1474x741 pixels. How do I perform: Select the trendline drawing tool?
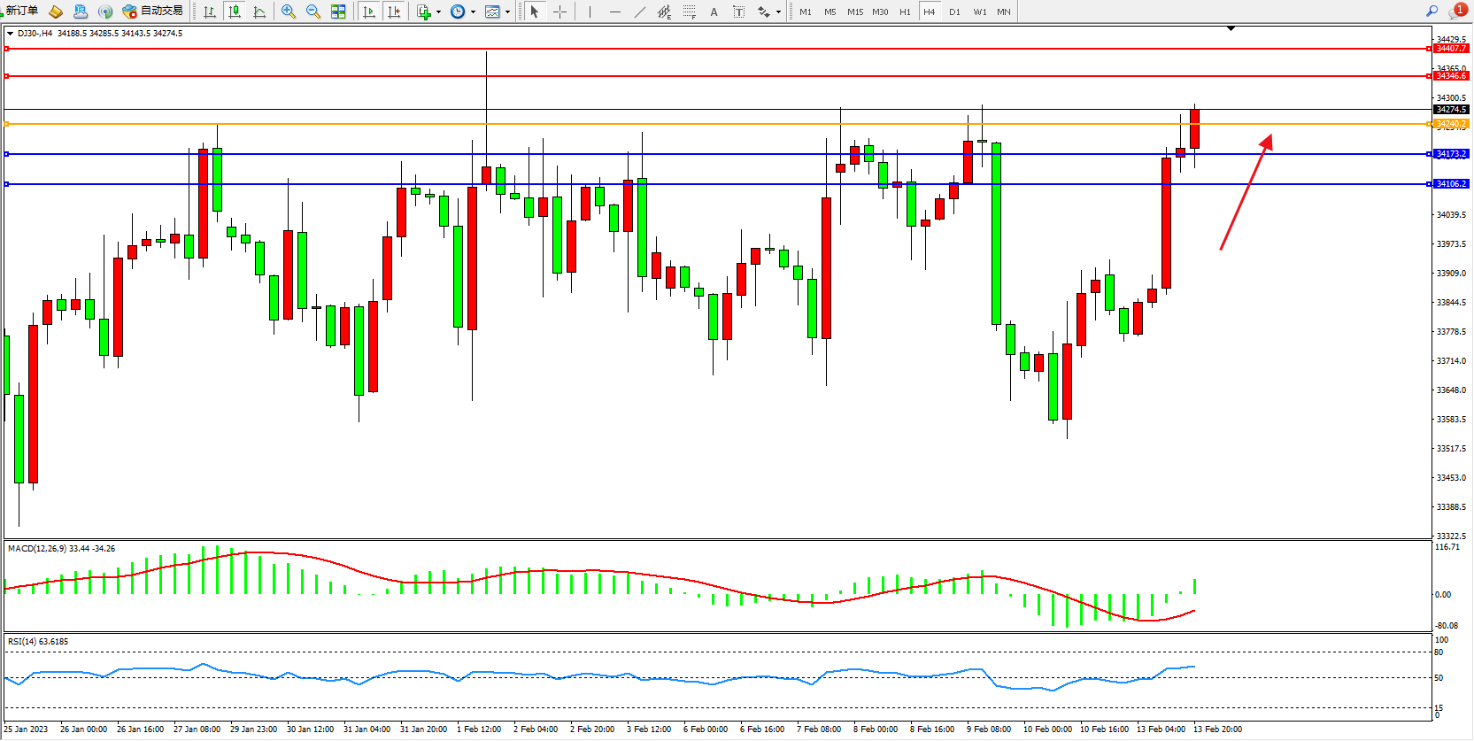(x=640, y=12)
